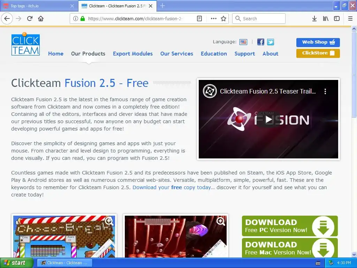Click the Clickteam channel icon on video

210,91
